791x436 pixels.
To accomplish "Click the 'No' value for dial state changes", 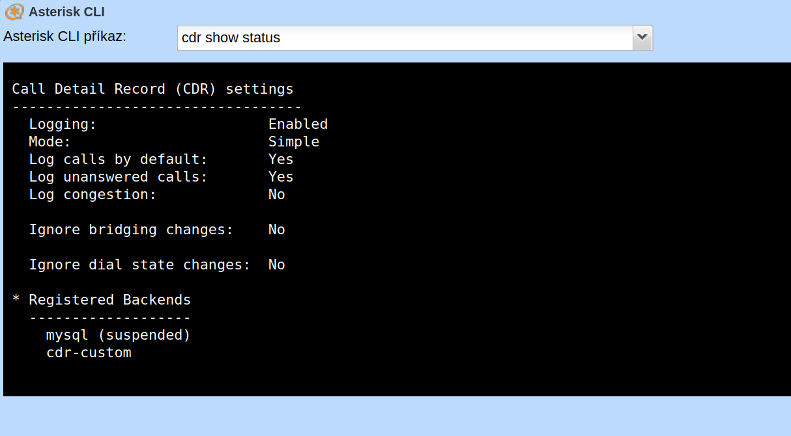I will pyautogui.click(x=277, y=265).
